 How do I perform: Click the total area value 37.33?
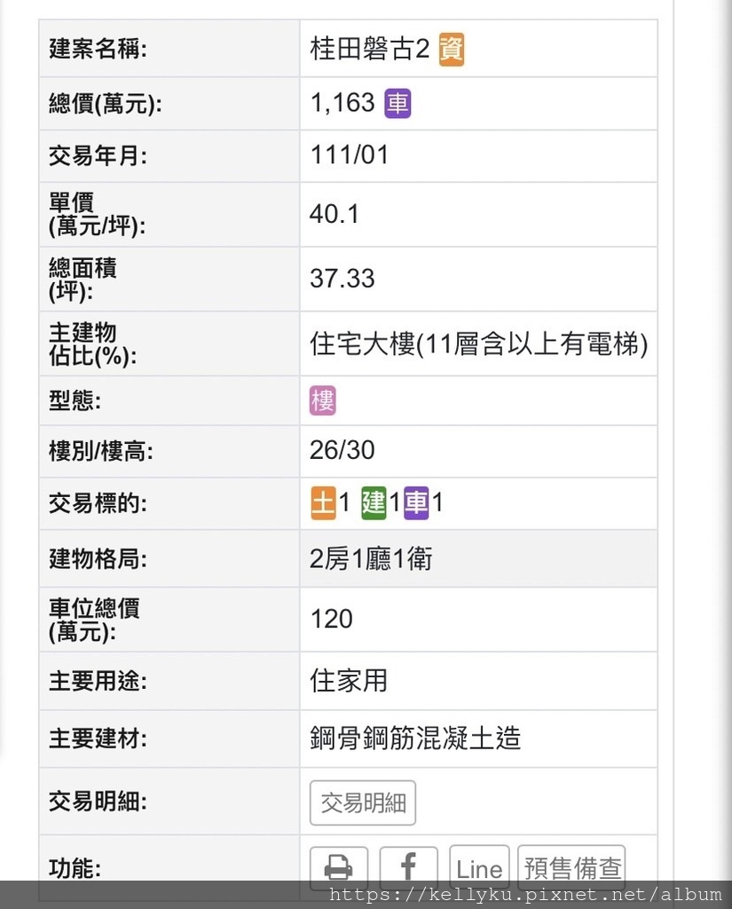pyautogui.click(x=342, y=279)
